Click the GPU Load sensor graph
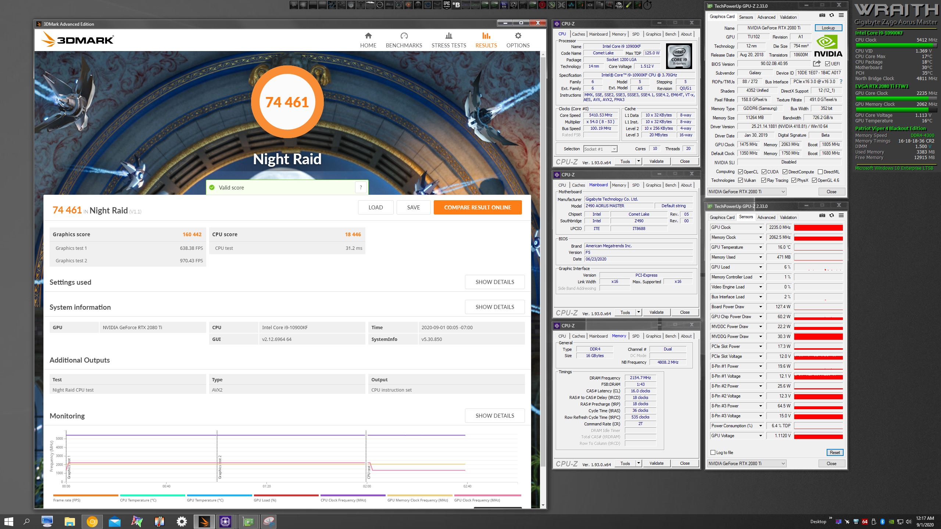Screen dimensions: 941x529 pyautogui.click(x=818, y=267)
